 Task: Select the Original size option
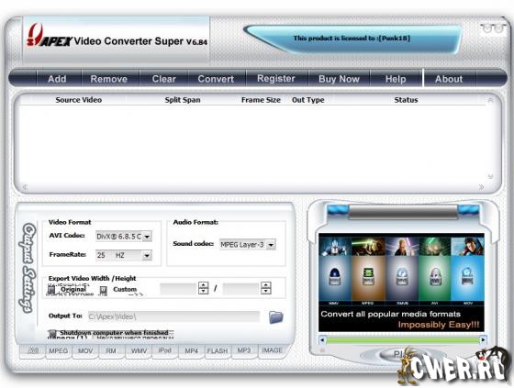[x=51, y=290]
